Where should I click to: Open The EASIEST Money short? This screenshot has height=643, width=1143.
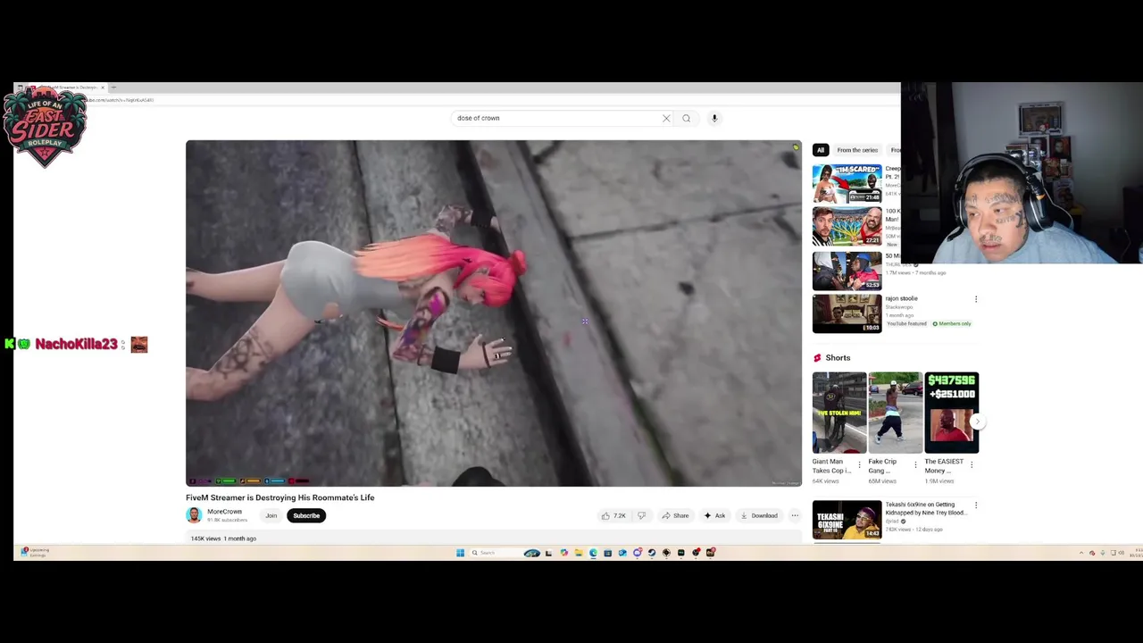(x=951, y=413)
